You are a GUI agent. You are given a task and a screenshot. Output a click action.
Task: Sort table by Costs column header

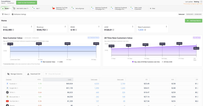pyautogui.click(x=70, y=79)
